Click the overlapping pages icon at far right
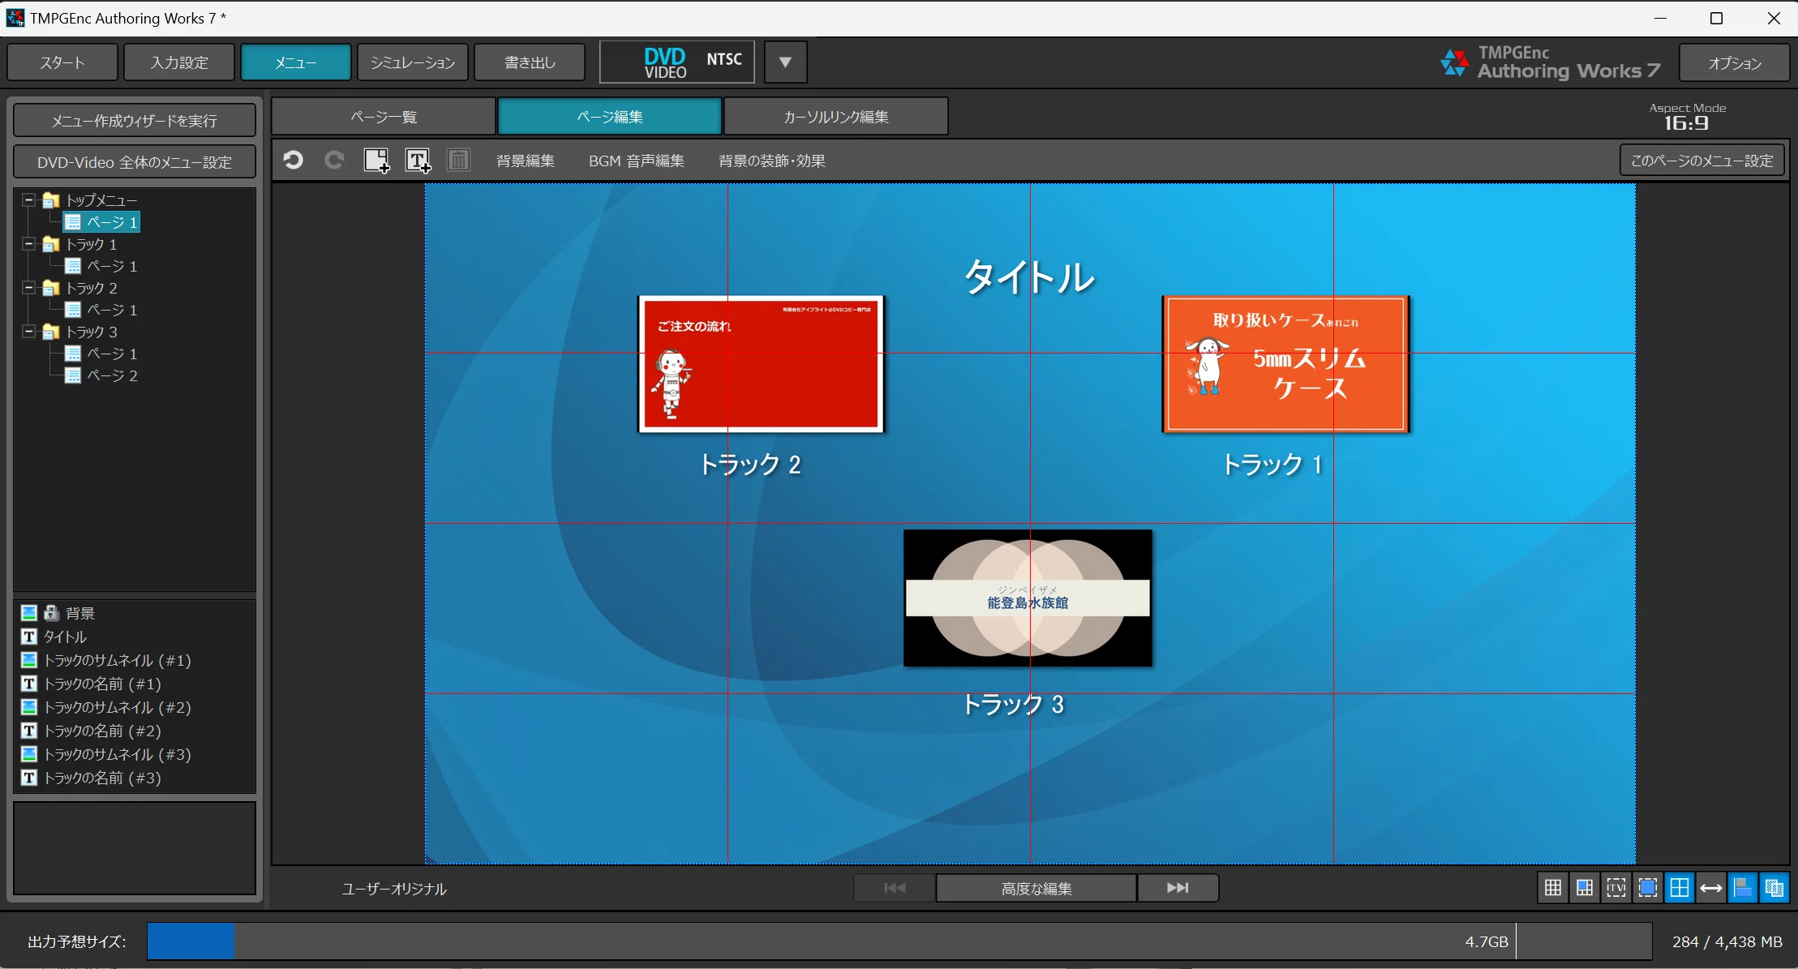This screenshot has height=969, width=1798. tap(1774, 888)
